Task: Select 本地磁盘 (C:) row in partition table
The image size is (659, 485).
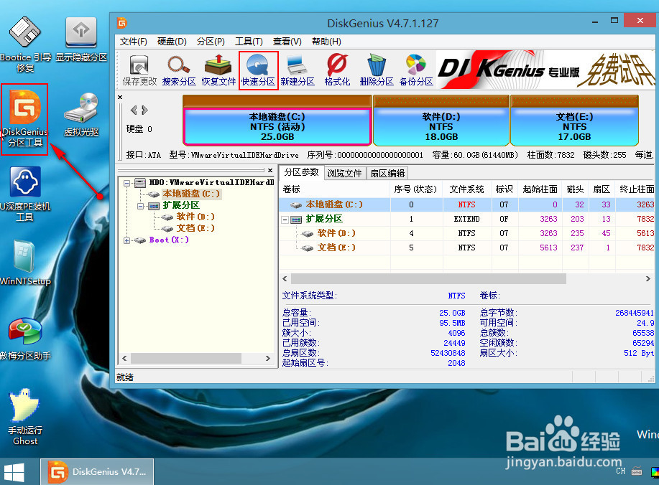Action: (x=466, y=204)
